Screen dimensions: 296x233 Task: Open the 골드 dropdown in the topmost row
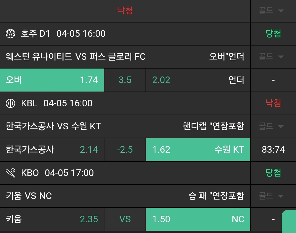click(271, 11)
